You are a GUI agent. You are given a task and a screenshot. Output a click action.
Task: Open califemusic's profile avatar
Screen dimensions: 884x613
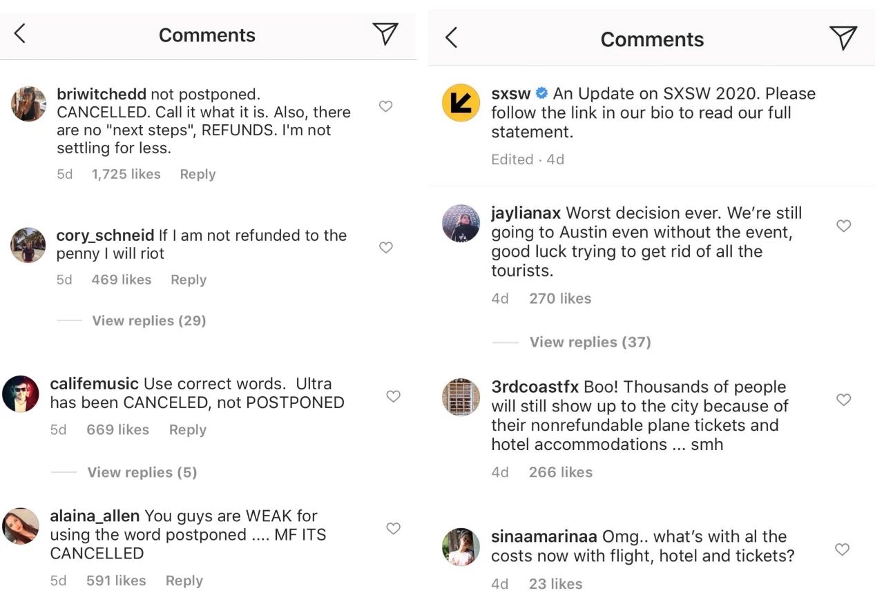coord(20,394)
